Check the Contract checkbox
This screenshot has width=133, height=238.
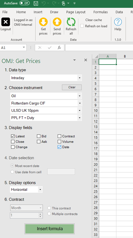tap(59, 136)
